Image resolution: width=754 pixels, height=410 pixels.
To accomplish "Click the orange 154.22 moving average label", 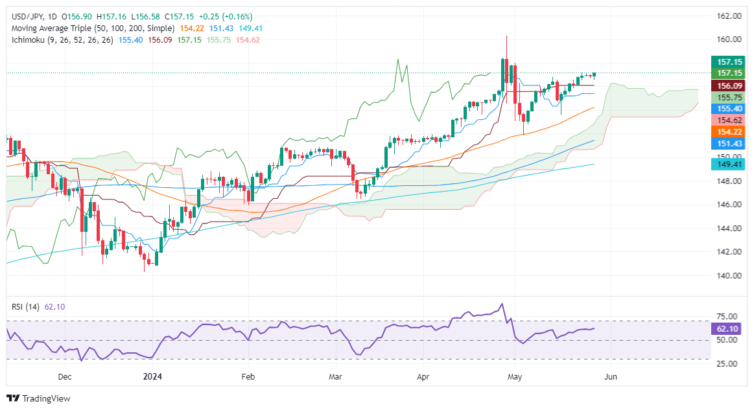I will [728, 131].
